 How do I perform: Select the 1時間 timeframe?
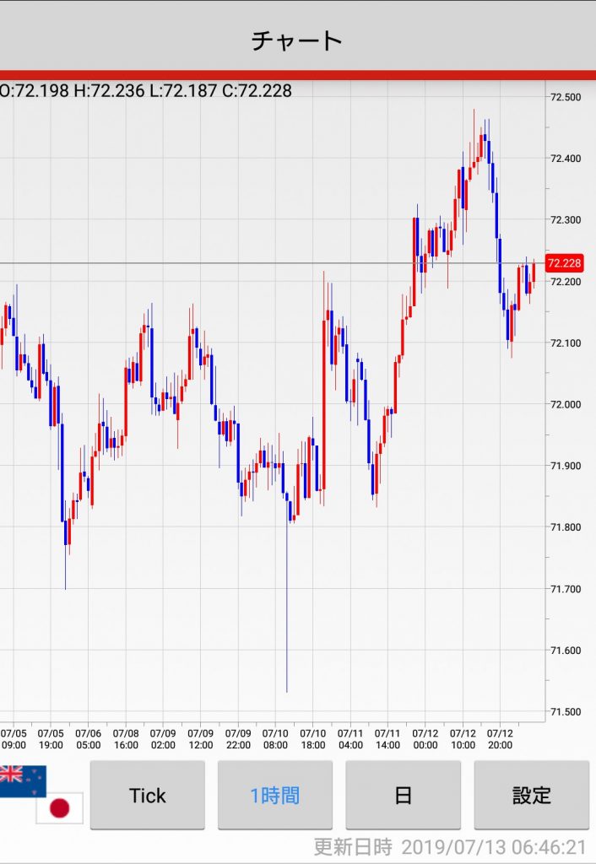click(274, 795)
